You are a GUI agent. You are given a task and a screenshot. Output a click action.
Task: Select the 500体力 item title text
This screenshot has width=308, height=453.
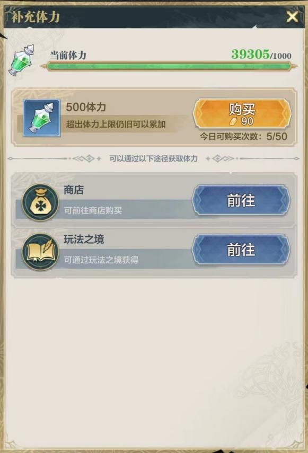tap(86, 107)
